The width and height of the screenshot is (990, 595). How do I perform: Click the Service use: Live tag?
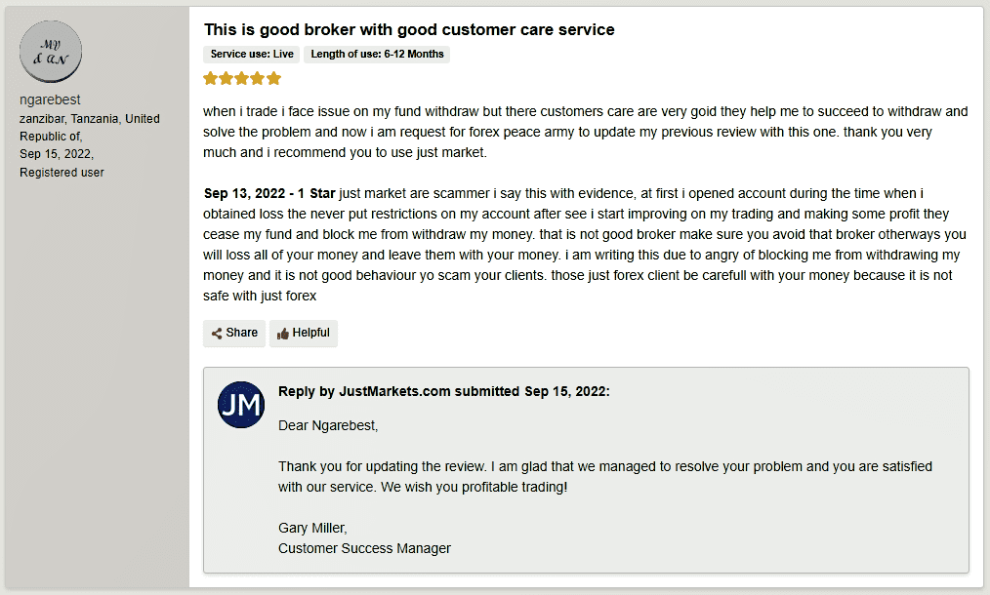point(252,55)
